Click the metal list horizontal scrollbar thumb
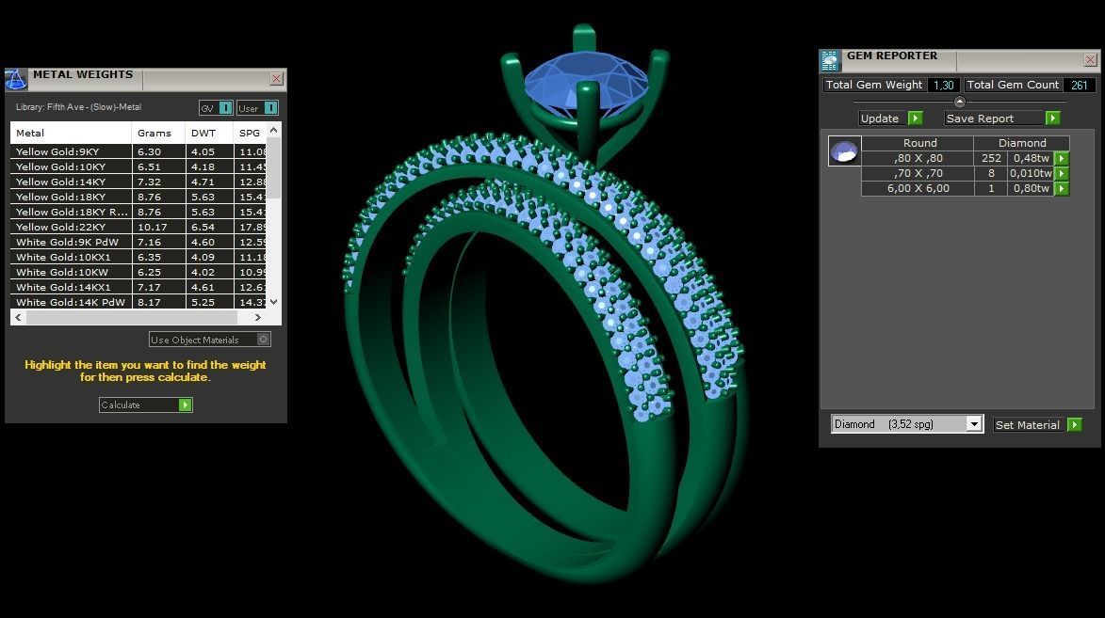The height and width of the screenshot is (618, 1105). 132,317
